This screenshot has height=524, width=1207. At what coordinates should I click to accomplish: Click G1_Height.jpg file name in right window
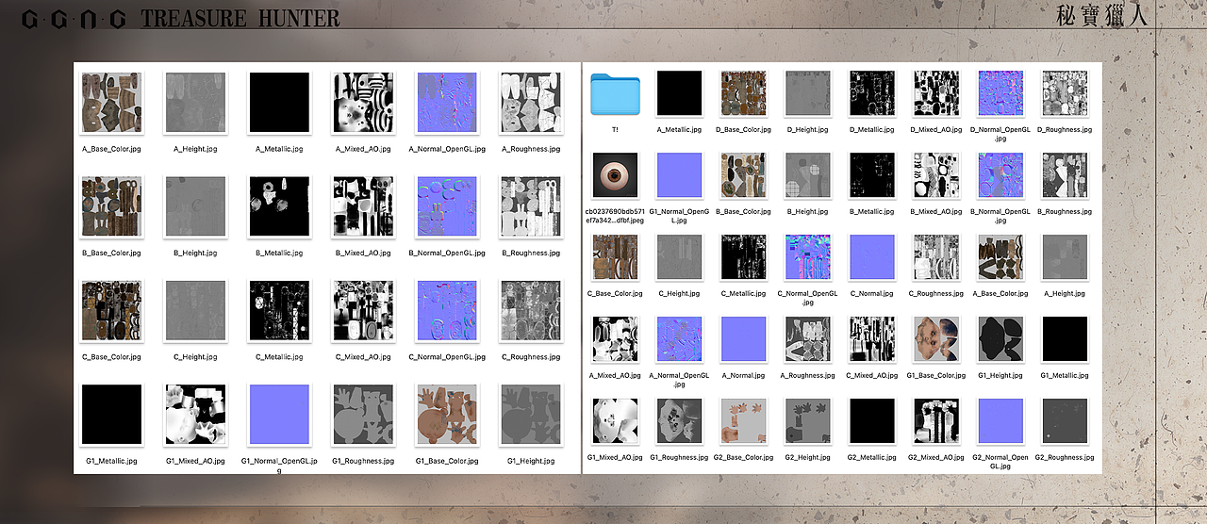point(1000,375)
